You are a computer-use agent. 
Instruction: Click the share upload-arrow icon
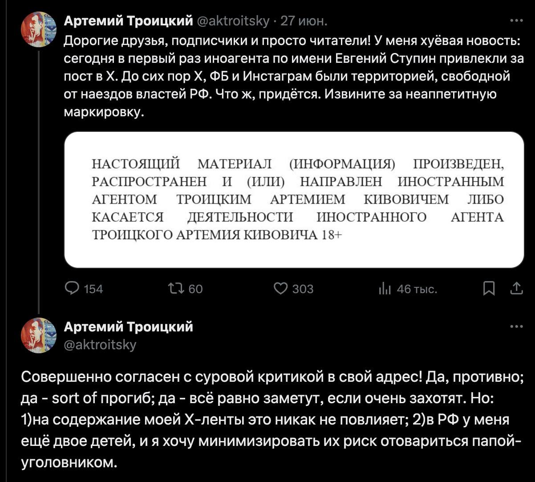(x=516, y=289)
